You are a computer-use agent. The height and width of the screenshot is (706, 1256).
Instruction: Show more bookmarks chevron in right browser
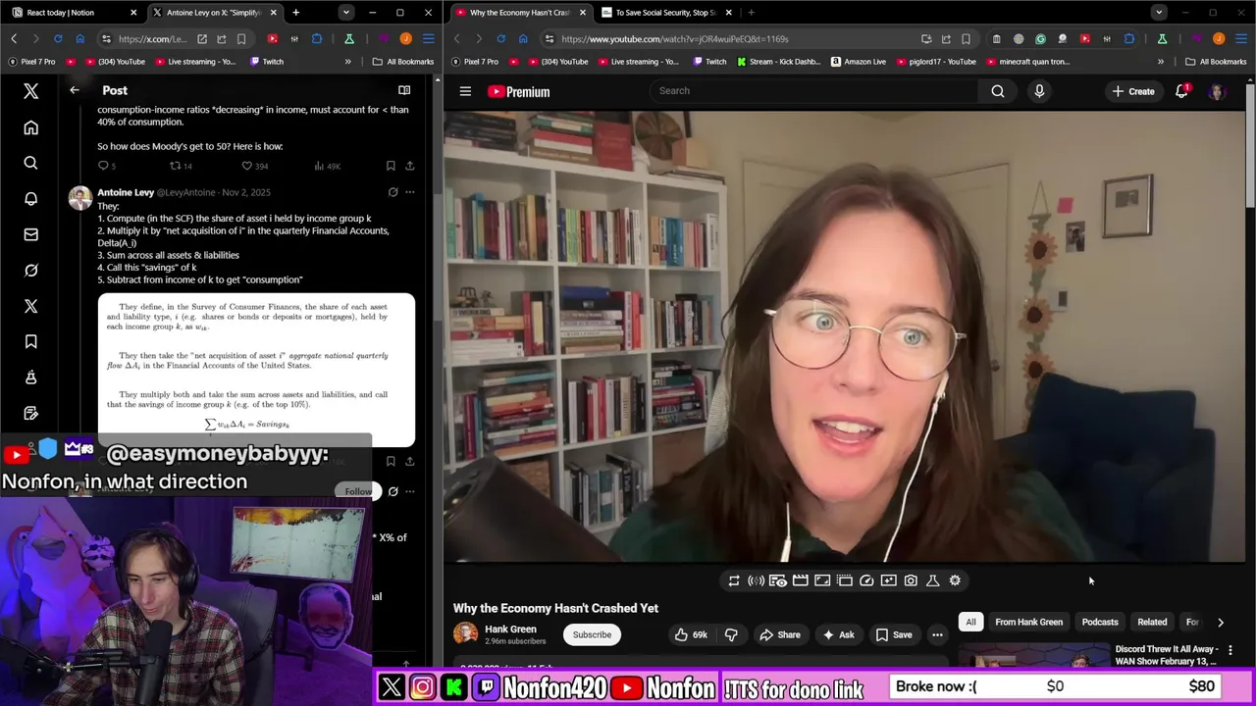[x=1160, y=62]
